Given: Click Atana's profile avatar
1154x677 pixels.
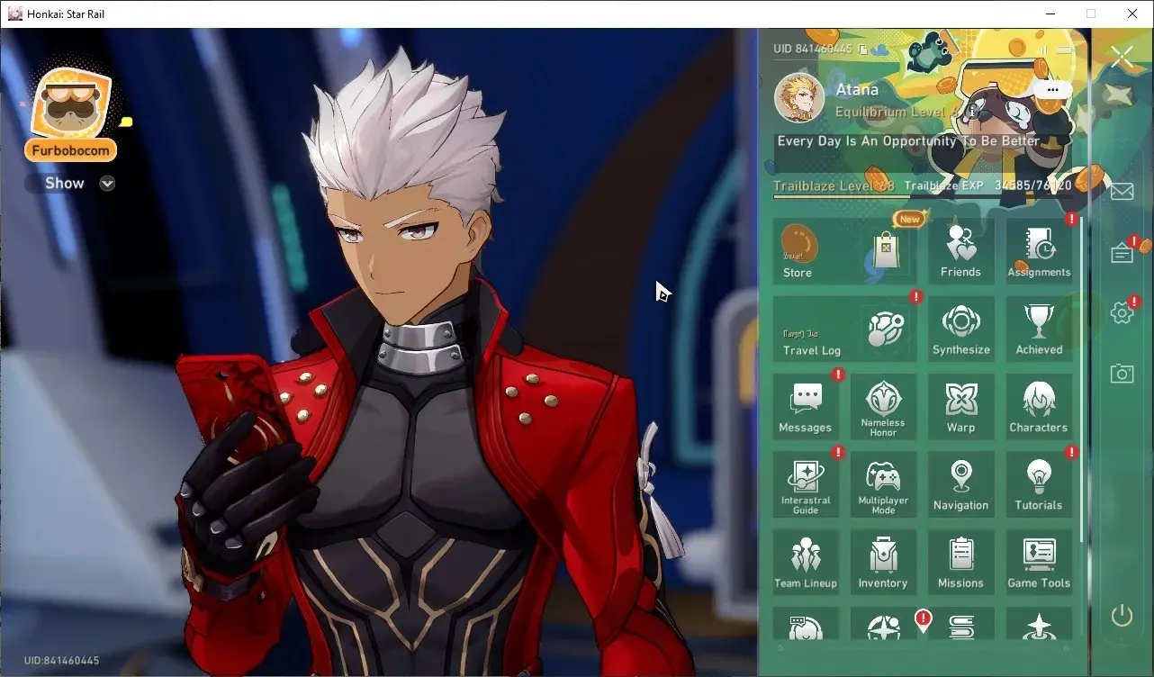Looking at the screenshot, I should 799,97.
